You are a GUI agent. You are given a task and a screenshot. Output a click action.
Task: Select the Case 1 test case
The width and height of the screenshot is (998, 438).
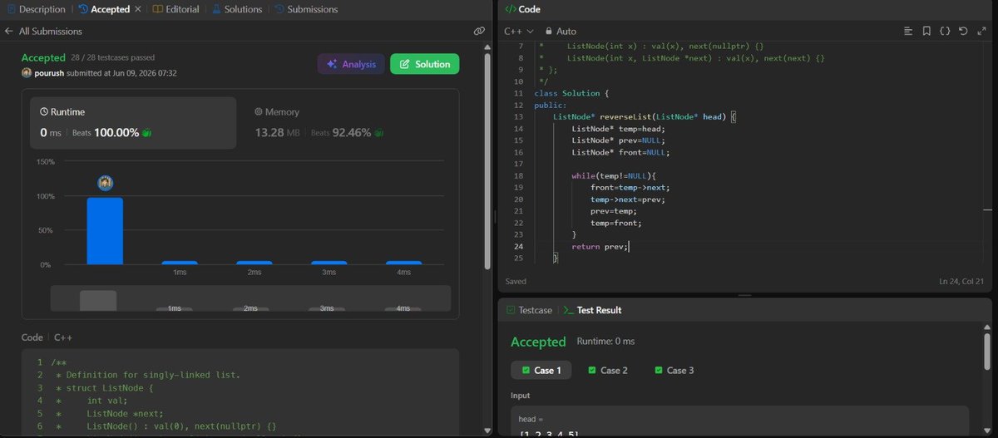pos(541,370)
